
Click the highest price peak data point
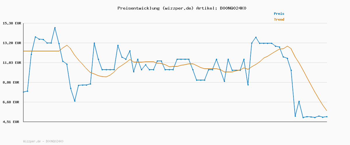55,28
